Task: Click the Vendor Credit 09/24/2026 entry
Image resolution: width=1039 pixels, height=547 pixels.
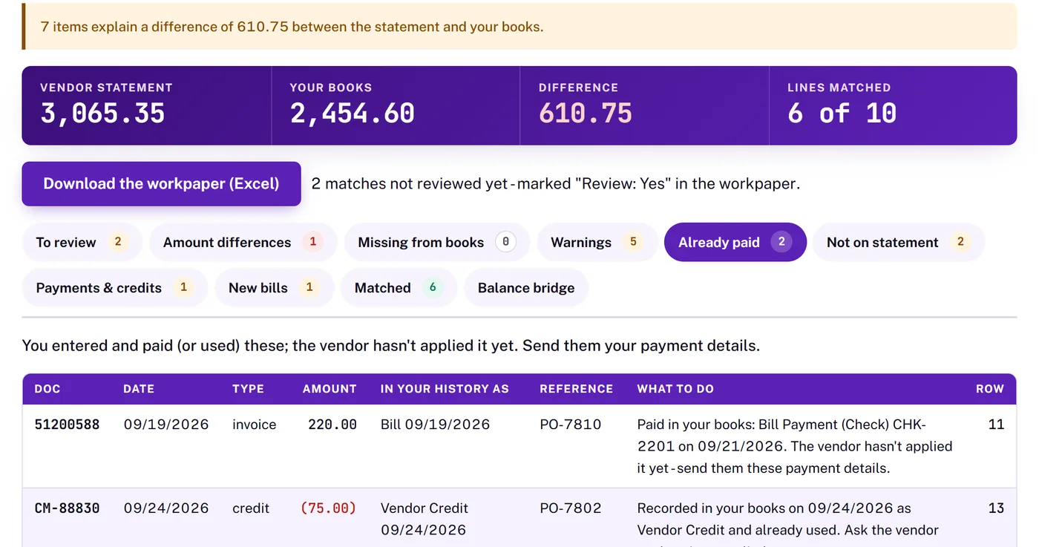Action: 425,519
